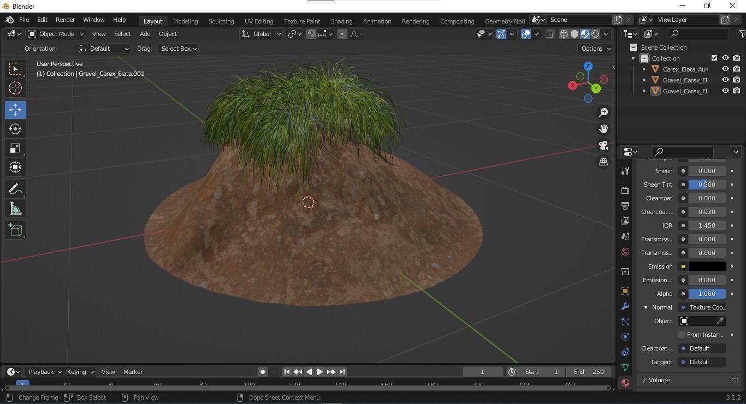Screen dimensions: 746x404
Task: Click the viewport zoom magnifier icon
Action: pos(603,112)
